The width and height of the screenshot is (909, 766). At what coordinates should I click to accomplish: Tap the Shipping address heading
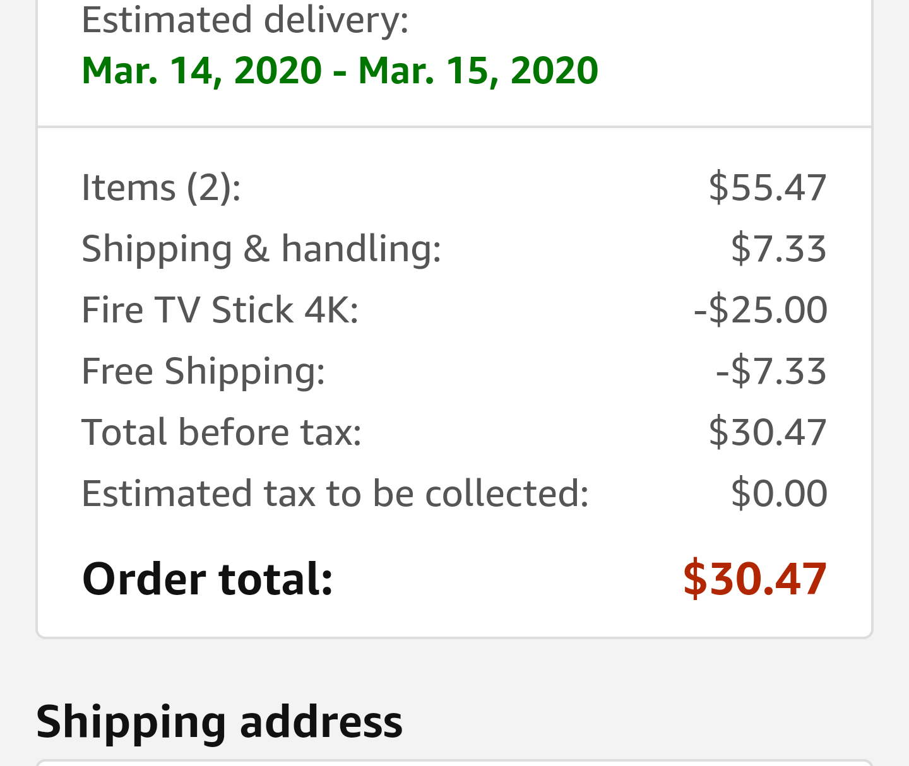coord(219,721)
